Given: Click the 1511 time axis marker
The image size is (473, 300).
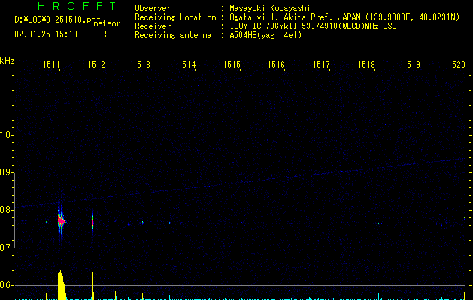Looking at the screenshot, I should click(51, 64).
